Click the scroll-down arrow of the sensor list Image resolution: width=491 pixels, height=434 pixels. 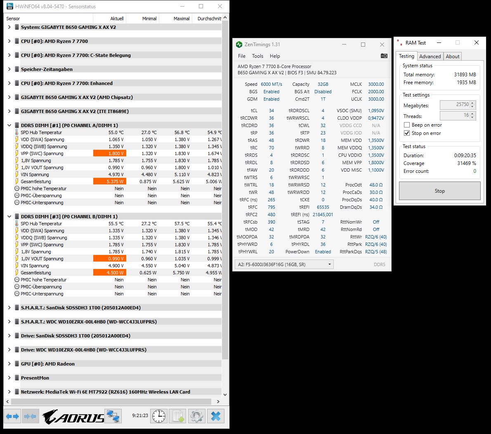(x=225, y=394)
